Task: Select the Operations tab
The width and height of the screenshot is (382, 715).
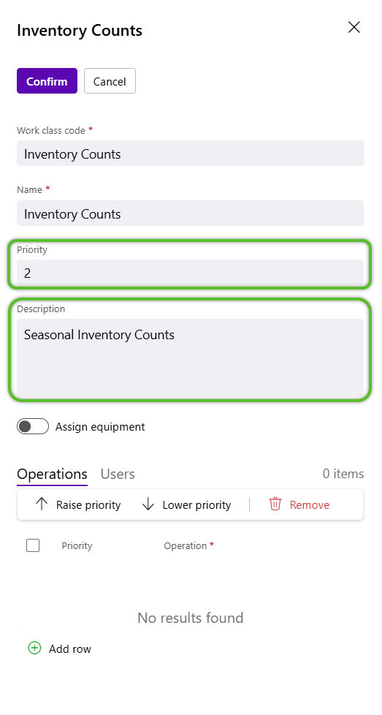Action: (52, 474)
